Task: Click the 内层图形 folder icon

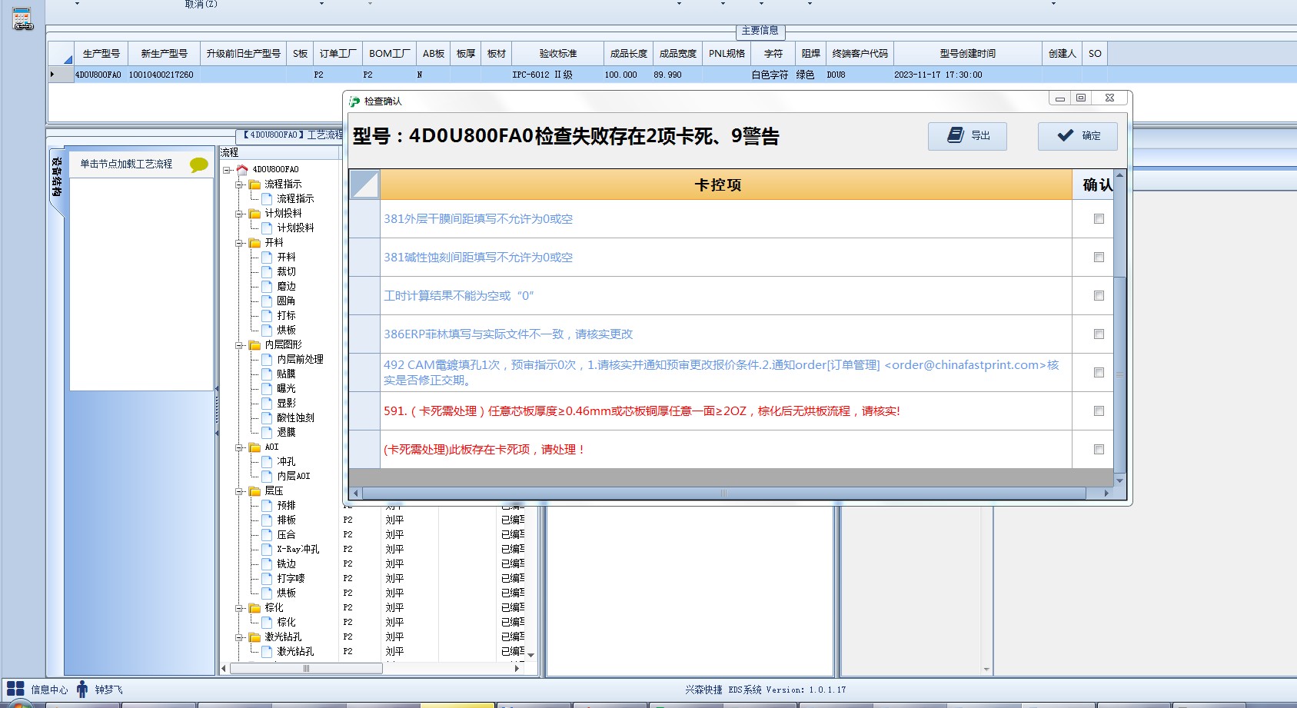Action: click(254, 345)
